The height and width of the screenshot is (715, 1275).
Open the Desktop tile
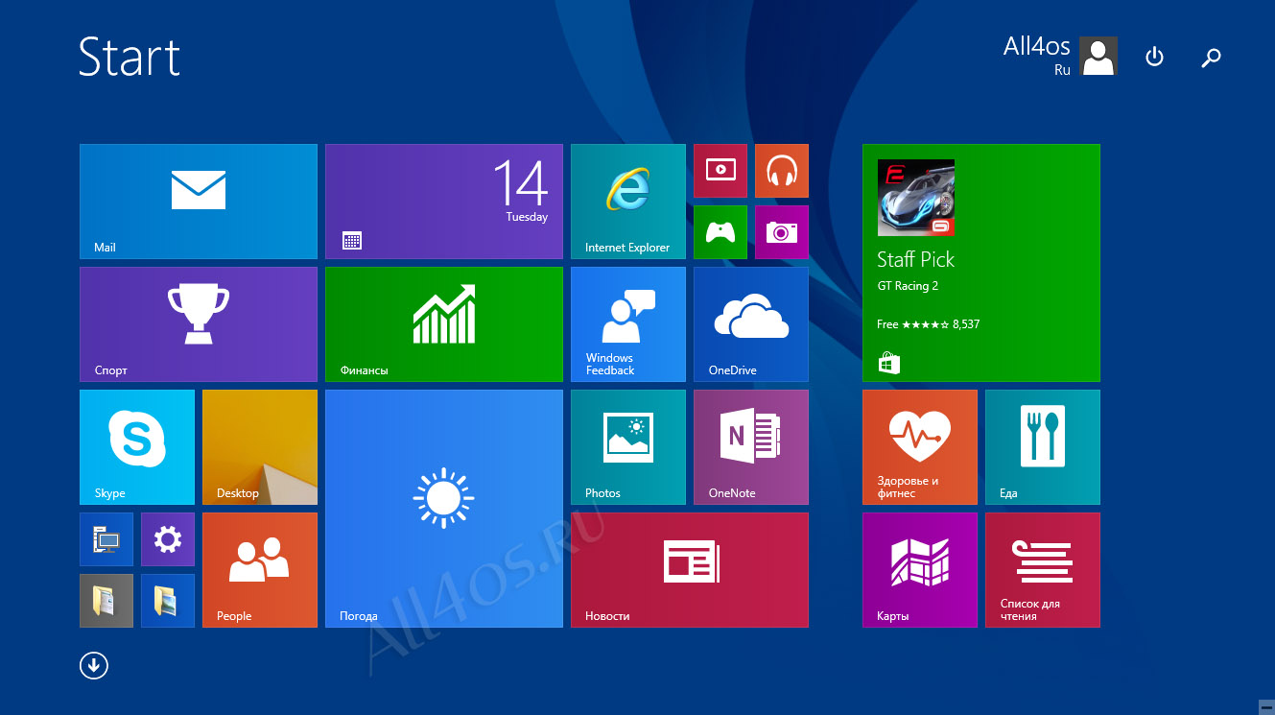coord(259,447)
